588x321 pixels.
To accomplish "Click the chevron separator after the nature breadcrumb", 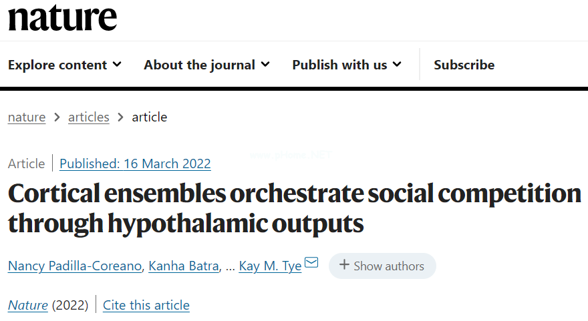I will coord(57,117).
